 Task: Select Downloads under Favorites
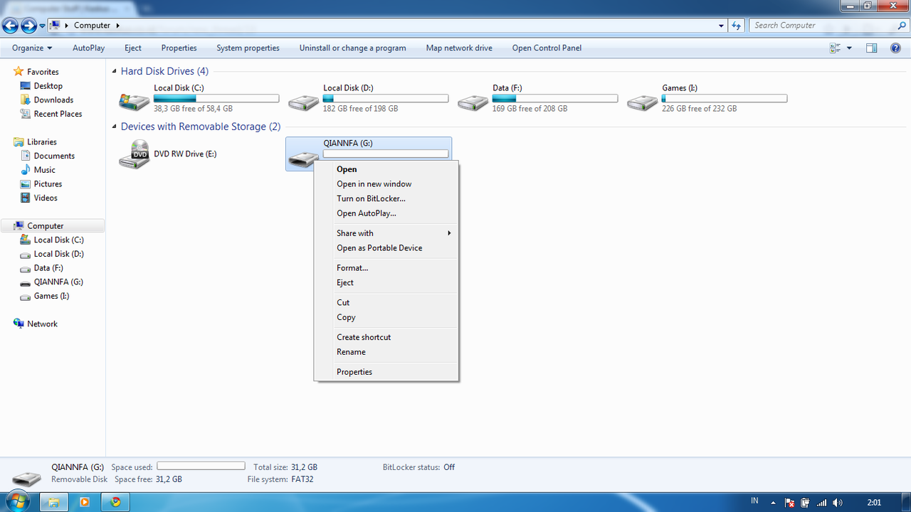tap(53, 100)
